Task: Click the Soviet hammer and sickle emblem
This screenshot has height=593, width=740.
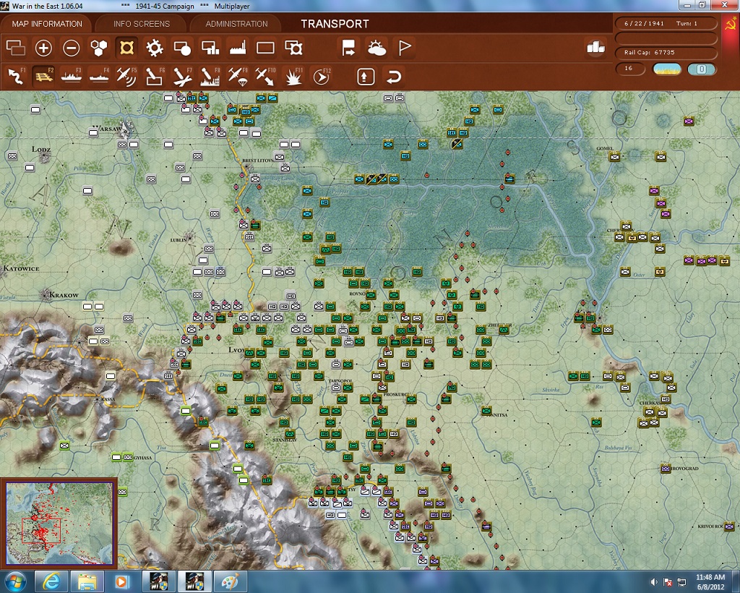Action: tap(730, 23)
